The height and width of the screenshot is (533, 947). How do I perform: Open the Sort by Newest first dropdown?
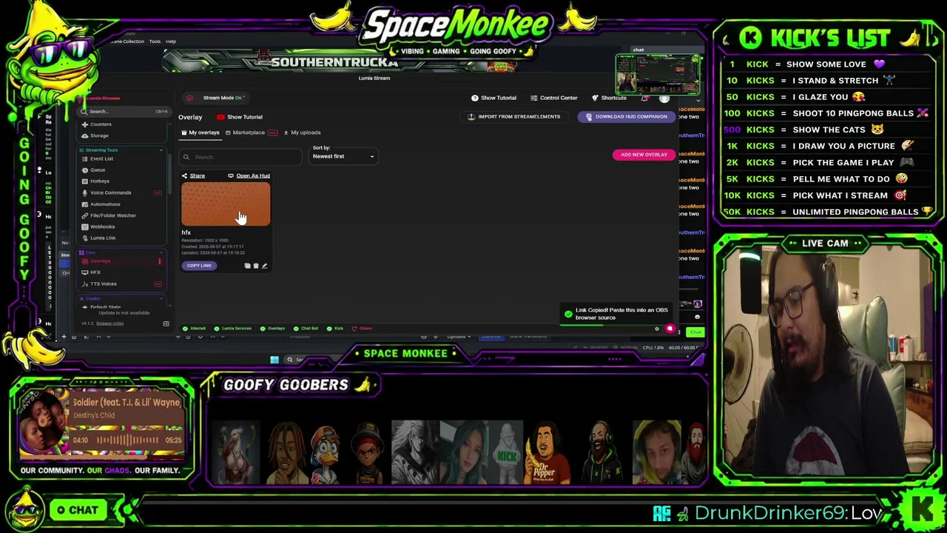tap(344, 156)
